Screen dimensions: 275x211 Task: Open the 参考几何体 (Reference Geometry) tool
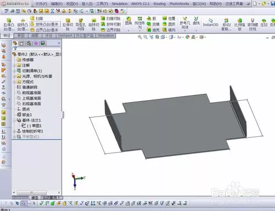tap(185, 23)
